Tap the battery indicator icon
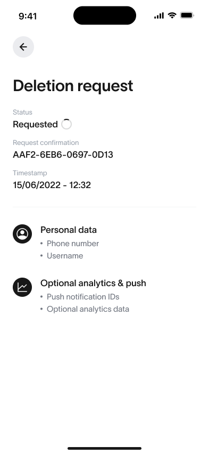This screenshot has width=209, height=454. (x=187, y=15)
